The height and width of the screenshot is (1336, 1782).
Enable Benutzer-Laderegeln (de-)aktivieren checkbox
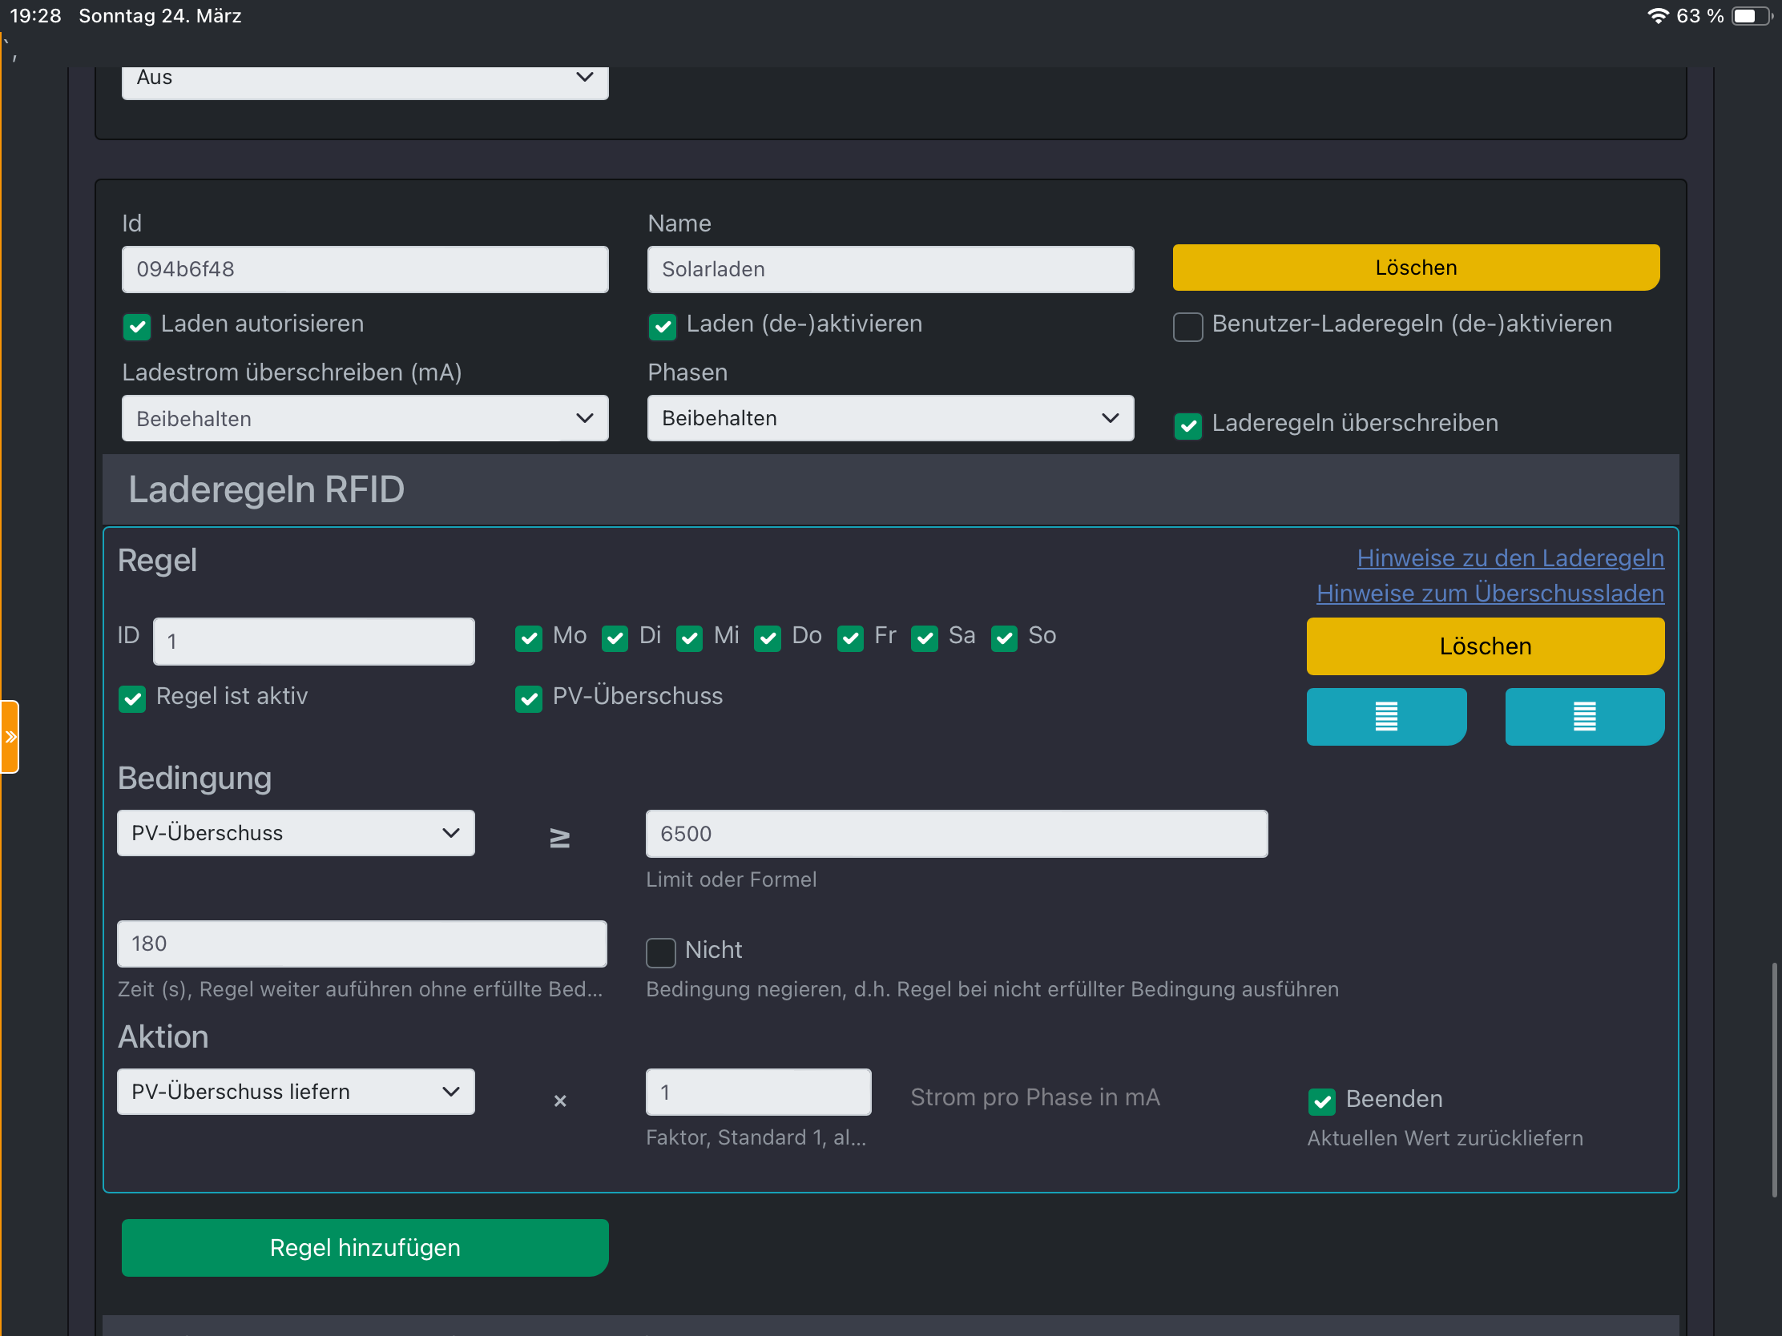[1187, 326]
